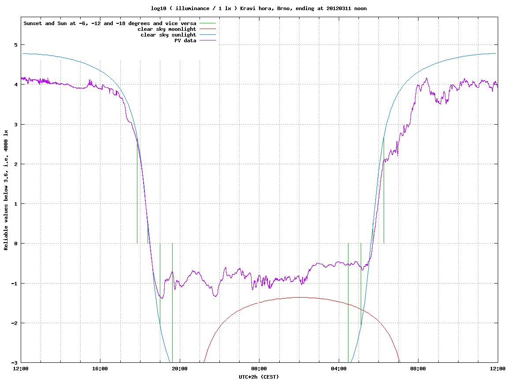Click the y-axis tick label -2

click(14, 323)
